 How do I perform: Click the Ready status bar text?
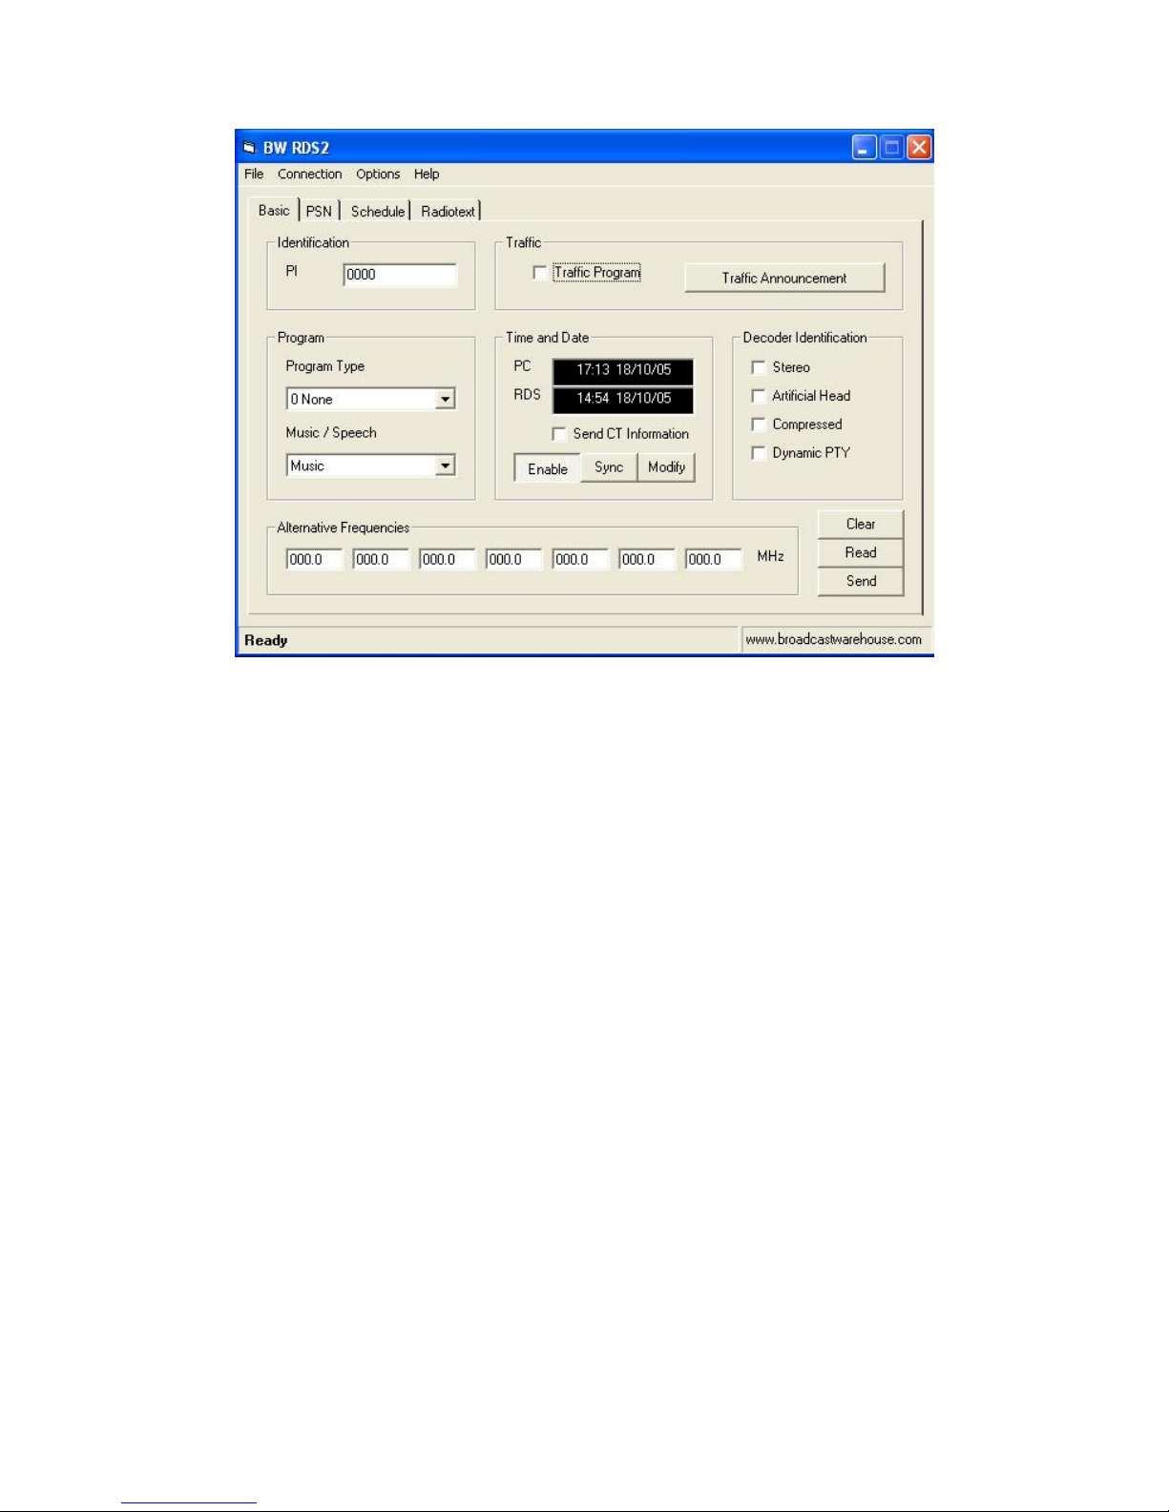[x=265, y=640]
